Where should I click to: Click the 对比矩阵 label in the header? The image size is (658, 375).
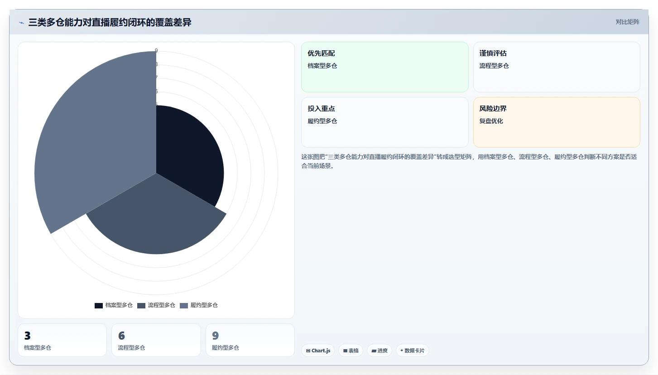627,22
